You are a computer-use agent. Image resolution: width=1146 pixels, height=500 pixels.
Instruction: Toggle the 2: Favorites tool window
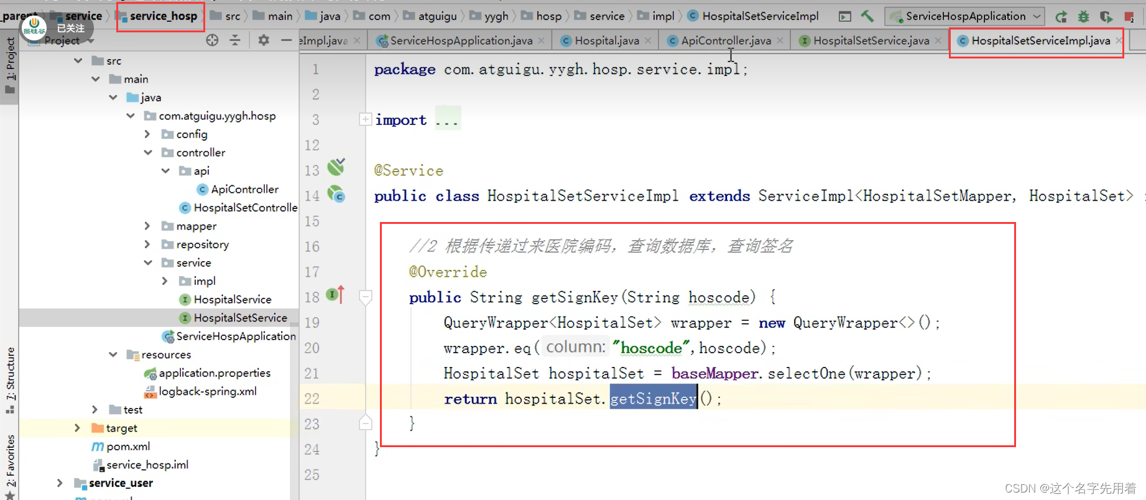10,466
